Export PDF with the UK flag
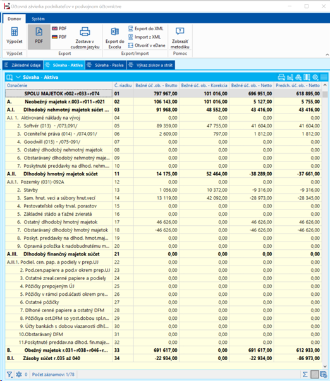This screenshot has width=330, height=381. [x=59, y=28]
